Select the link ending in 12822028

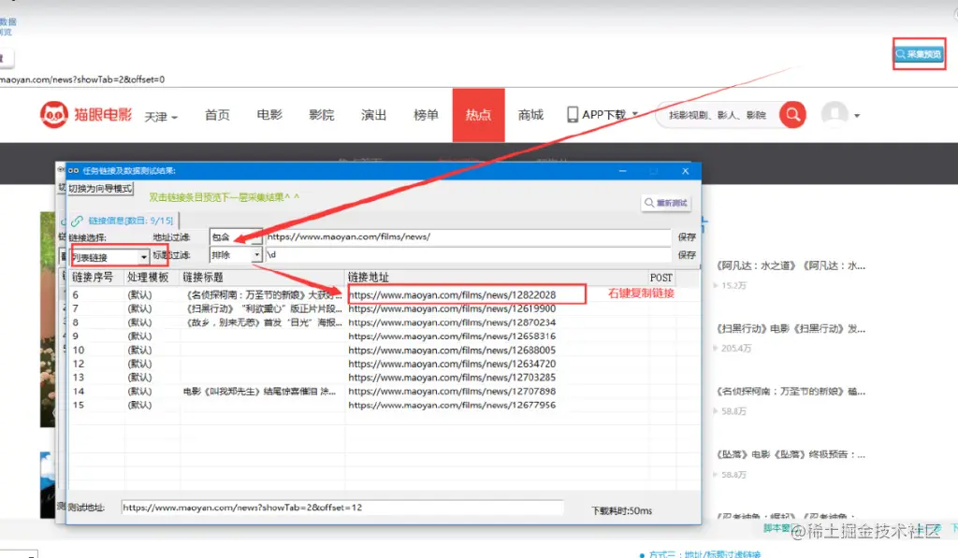coord(452,294)
